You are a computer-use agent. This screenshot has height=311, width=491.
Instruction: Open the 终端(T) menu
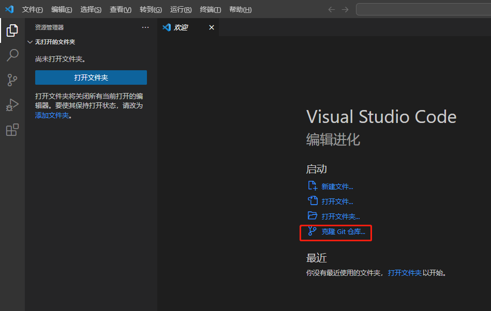pos(211,10)
